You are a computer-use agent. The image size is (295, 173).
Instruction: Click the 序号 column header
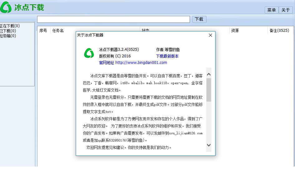pos(43,31)
